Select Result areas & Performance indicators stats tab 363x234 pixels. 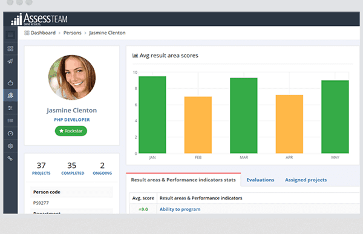[x=183, y=180]
